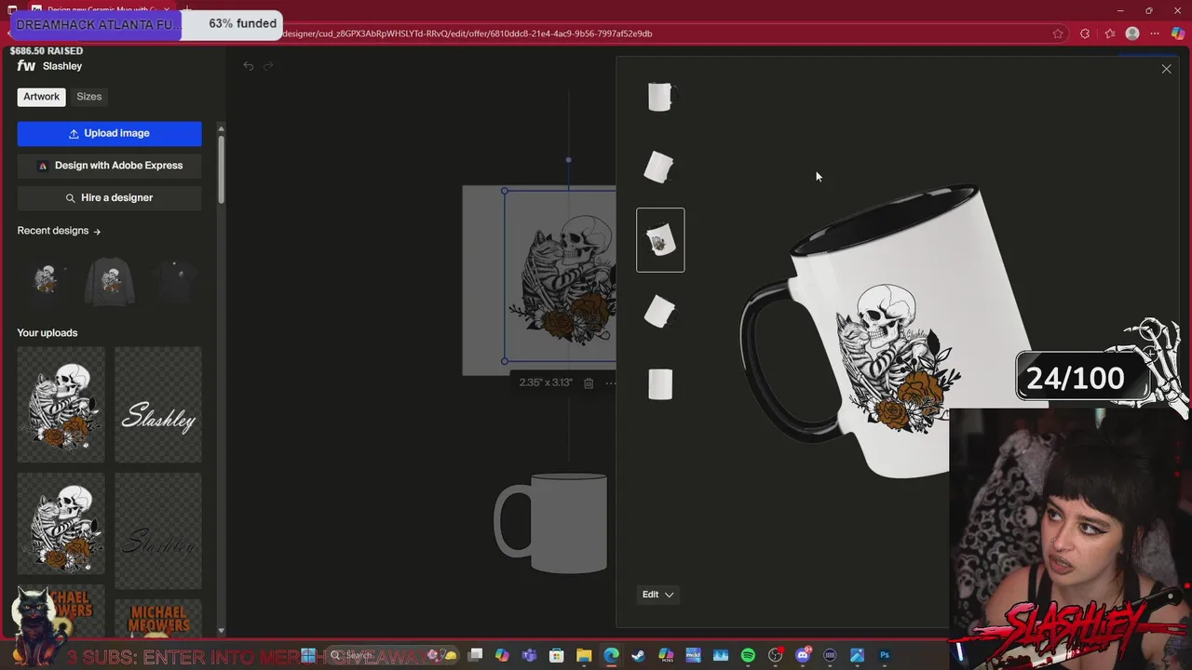This screenshot has width=1192, height=670.
Task: Select the mug thumbnail in Recent designs
Action: click(x=46, y=279)
